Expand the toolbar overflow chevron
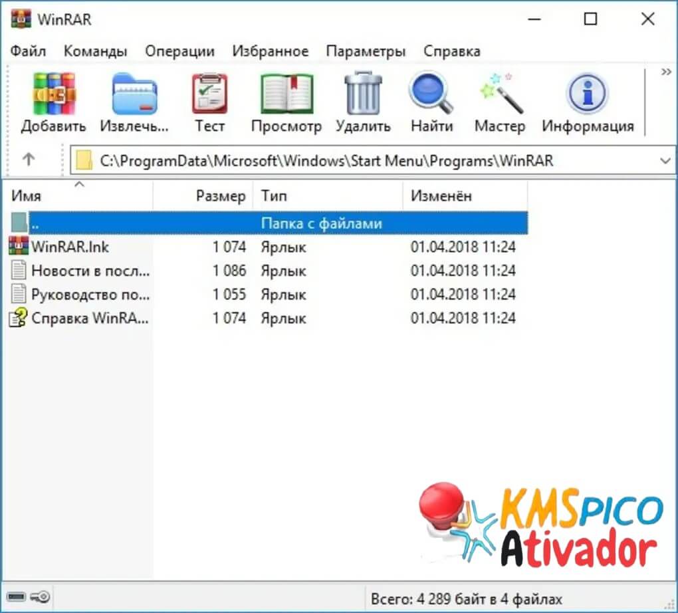678x613 pixels. (x=666, y=72)
